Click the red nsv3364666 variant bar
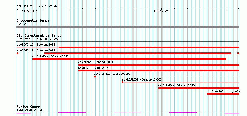This screenshot has height=116, width=247. (x=199, y=88)
